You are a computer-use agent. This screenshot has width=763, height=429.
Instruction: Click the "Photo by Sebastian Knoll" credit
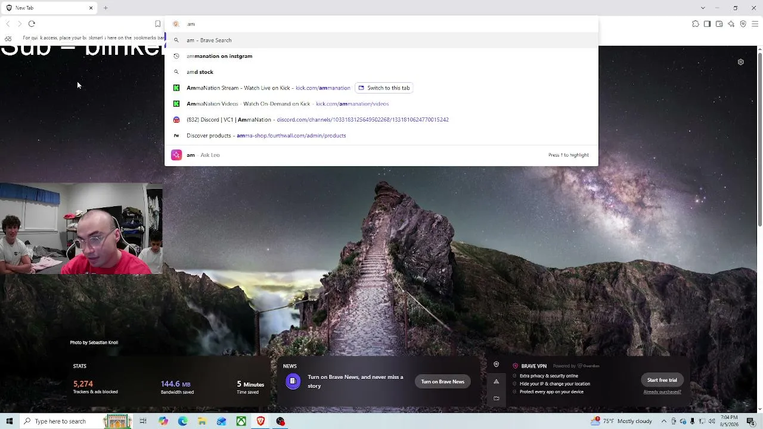[94, 343]
